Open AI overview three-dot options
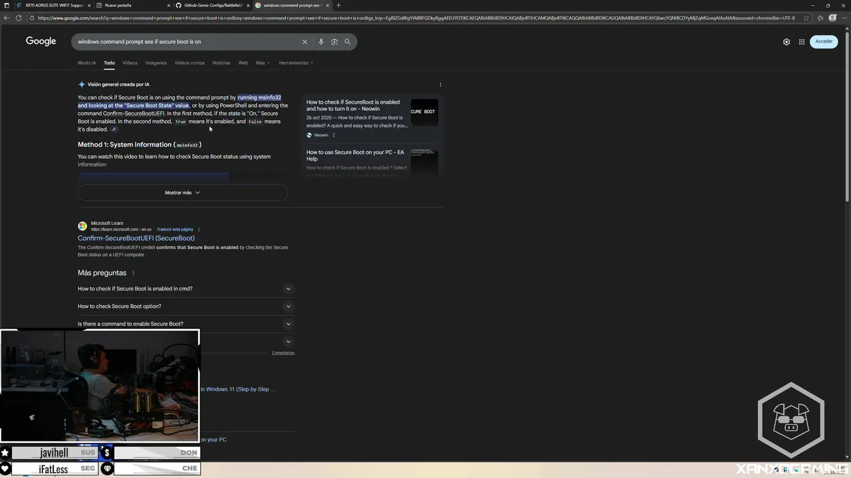Image resolution: width=851 pixels, height=478 pixels. click(x=440, y=84)
